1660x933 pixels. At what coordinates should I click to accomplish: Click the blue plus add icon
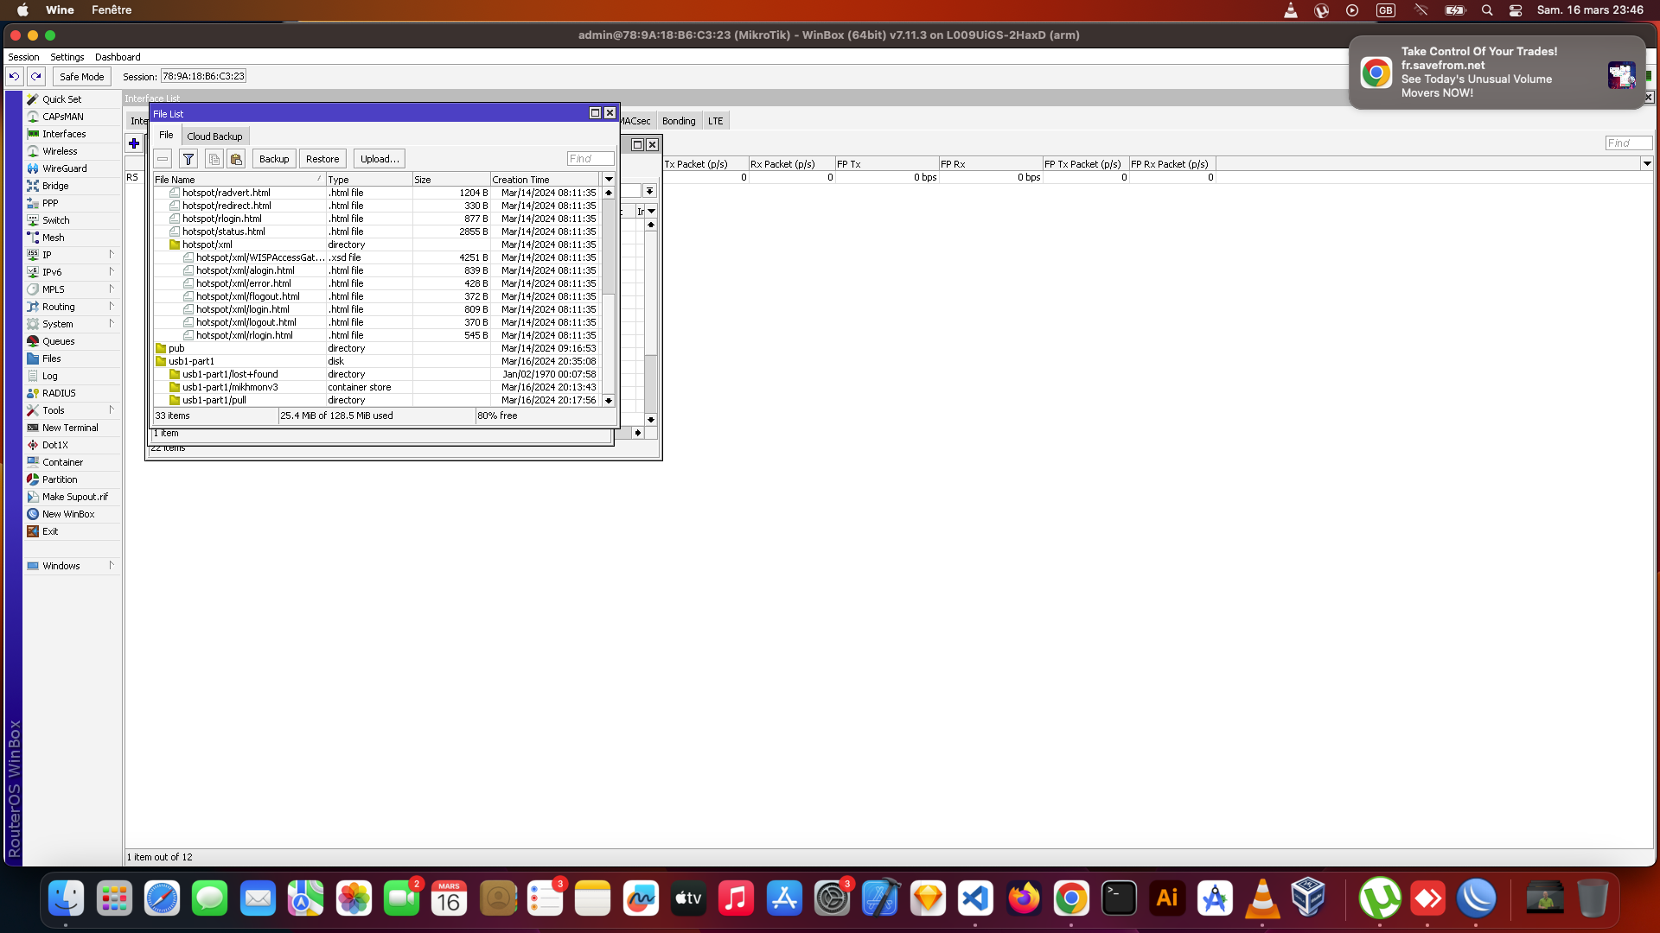(134, 143)
